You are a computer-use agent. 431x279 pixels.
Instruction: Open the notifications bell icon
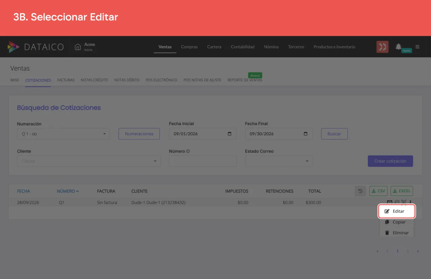[399, 47]
